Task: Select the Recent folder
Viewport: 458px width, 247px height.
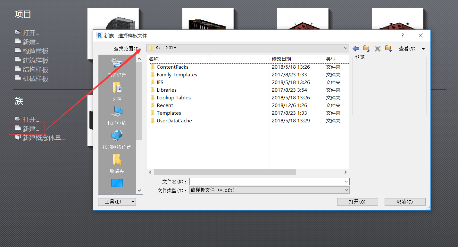Action: 161,105
